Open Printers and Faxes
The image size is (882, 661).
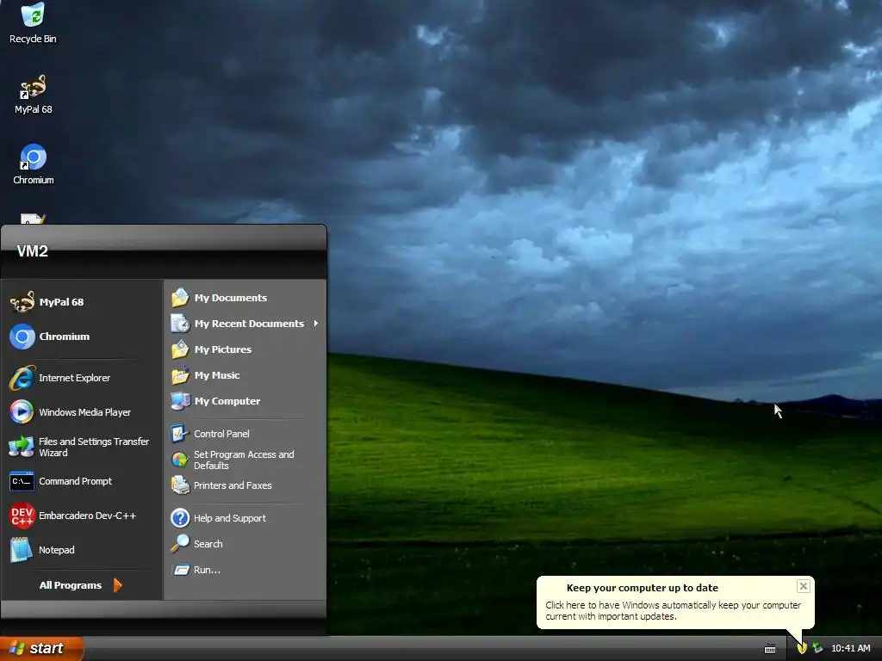click(245, 485)
